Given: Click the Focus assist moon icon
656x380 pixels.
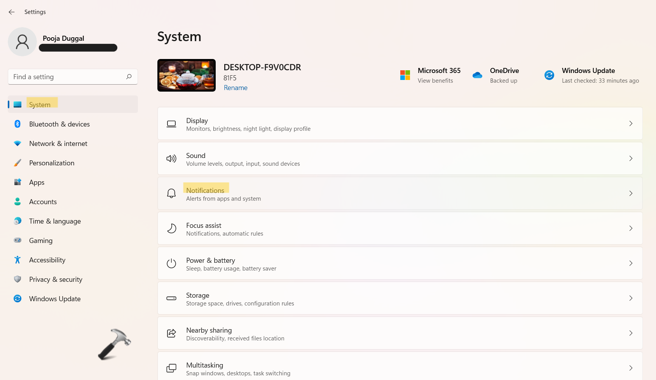Looking at the screenshot, I should (171, 228).
